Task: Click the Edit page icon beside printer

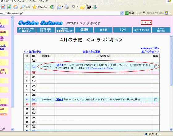Action: [74, 7]
